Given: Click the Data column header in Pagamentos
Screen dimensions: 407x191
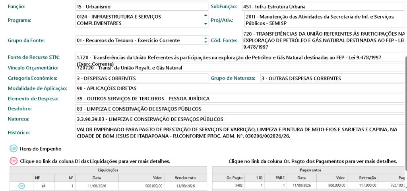Looking at the screenshot, I should tap(302, 178).
